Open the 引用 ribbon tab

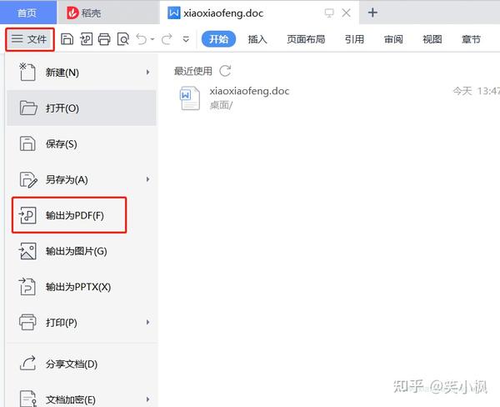point(354,39)
